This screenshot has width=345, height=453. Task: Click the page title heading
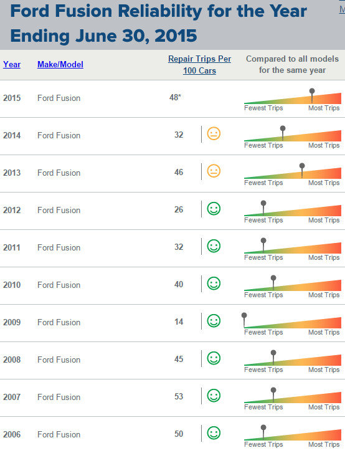click(x=159, y=23)
